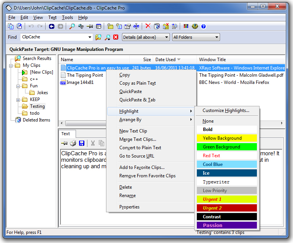Expand the KEEP folder node
Viewport: 293px width, 243px height.
18,100
